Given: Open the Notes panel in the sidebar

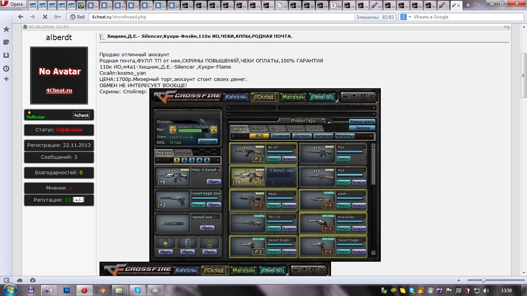Looking at the screenshot, I should (6, 42).
